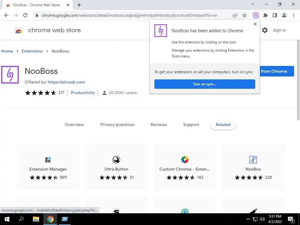
Task: Open the network icon in system tray
Action: (255, 219)
